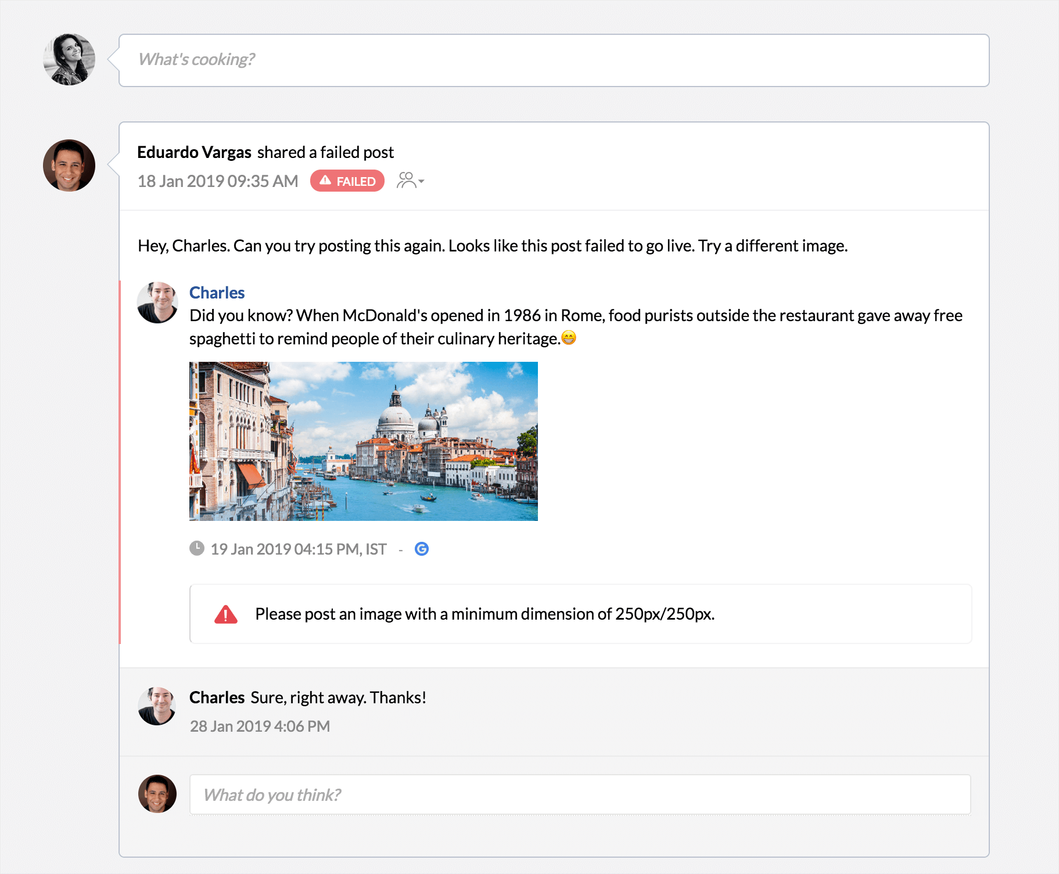Screen dimensions: 1059x874
Task: Click the "Hey, Charles. Can you try posting" message
Action: 493,246
